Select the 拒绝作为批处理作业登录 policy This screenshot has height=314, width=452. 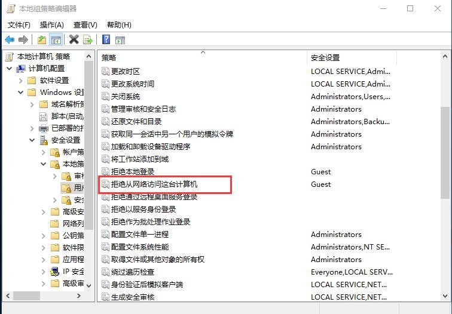(151, 221)
